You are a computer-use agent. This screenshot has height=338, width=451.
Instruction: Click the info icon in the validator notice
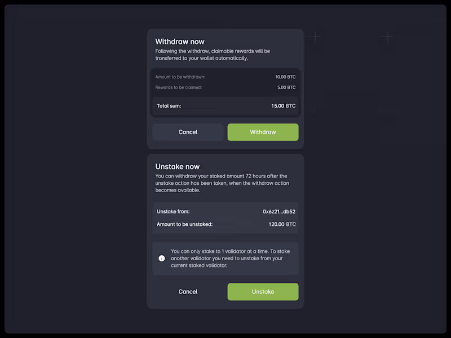point(162,258)
